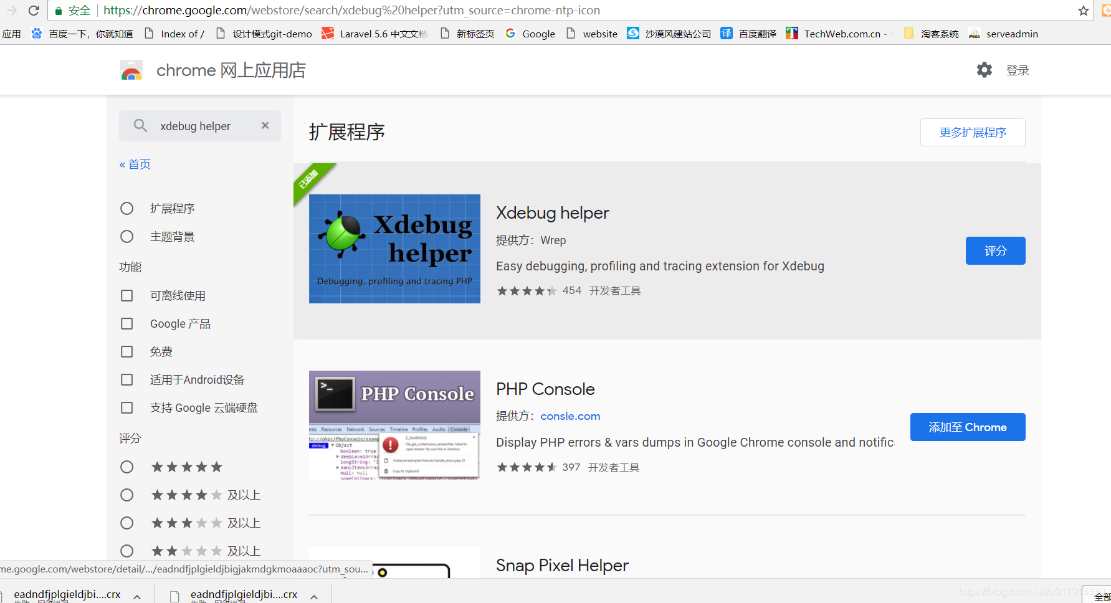
Task: Click the Chrome Web Store logo
Action: (131, 70)
